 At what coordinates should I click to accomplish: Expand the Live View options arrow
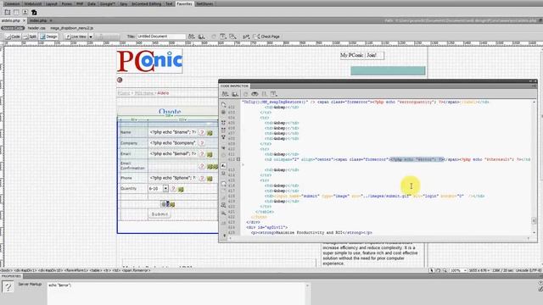click(91, 36)
